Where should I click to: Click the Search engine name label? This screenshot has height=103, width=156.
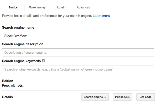18,28
